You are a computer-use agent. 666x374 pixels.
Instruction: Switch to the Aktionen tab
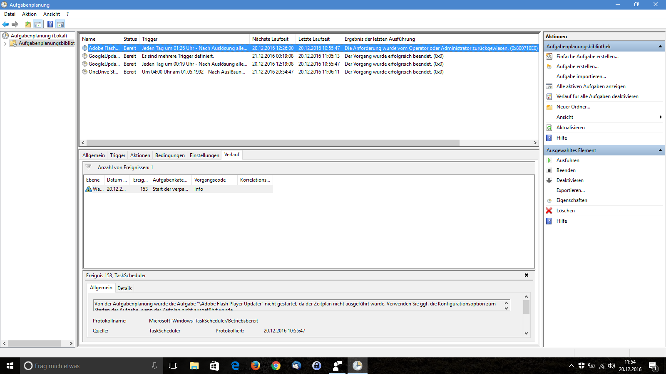(x=140, y=155)
